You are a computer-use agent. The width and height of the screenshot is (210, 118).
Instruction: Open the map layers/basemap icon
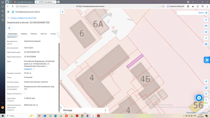pos(206,88)
